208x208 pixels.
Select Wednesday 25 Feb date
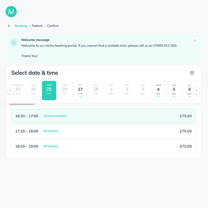[x=49, y=90]
